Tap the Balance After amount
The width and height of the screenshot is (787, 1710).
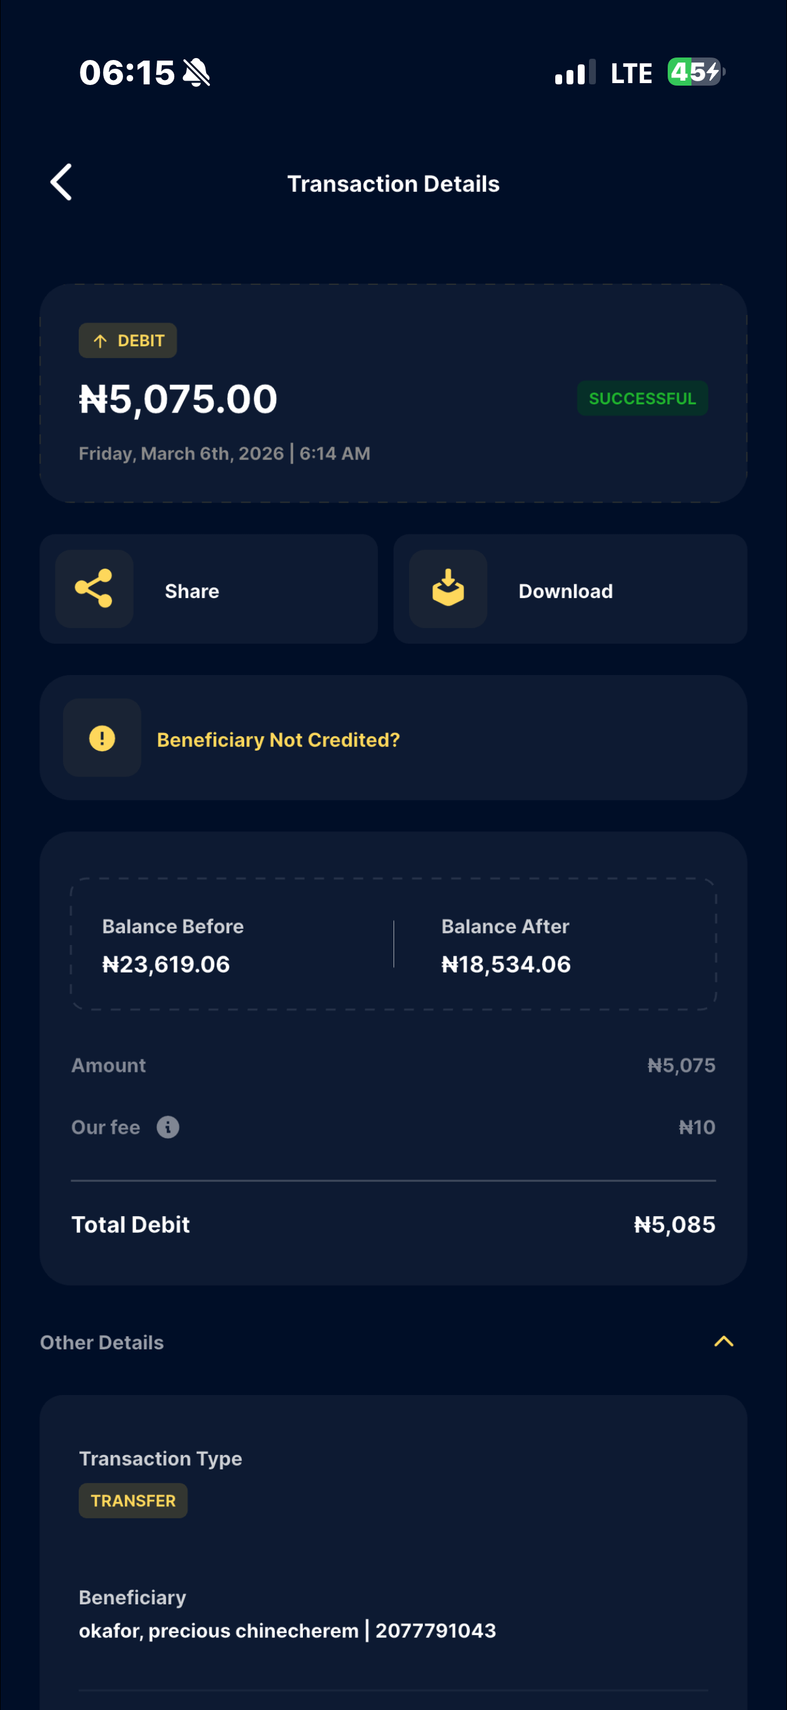coord(506,964)
